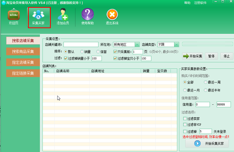Open the 使用帮助 question mark icon

click(88, 14)
